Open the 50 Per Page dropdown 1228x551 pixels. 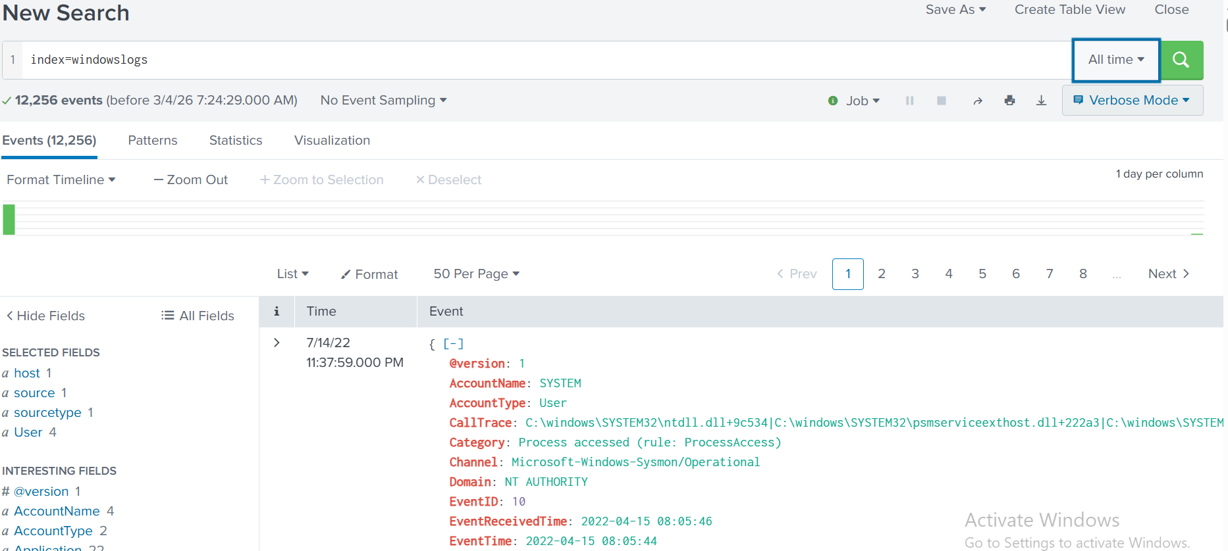point(476,274)
